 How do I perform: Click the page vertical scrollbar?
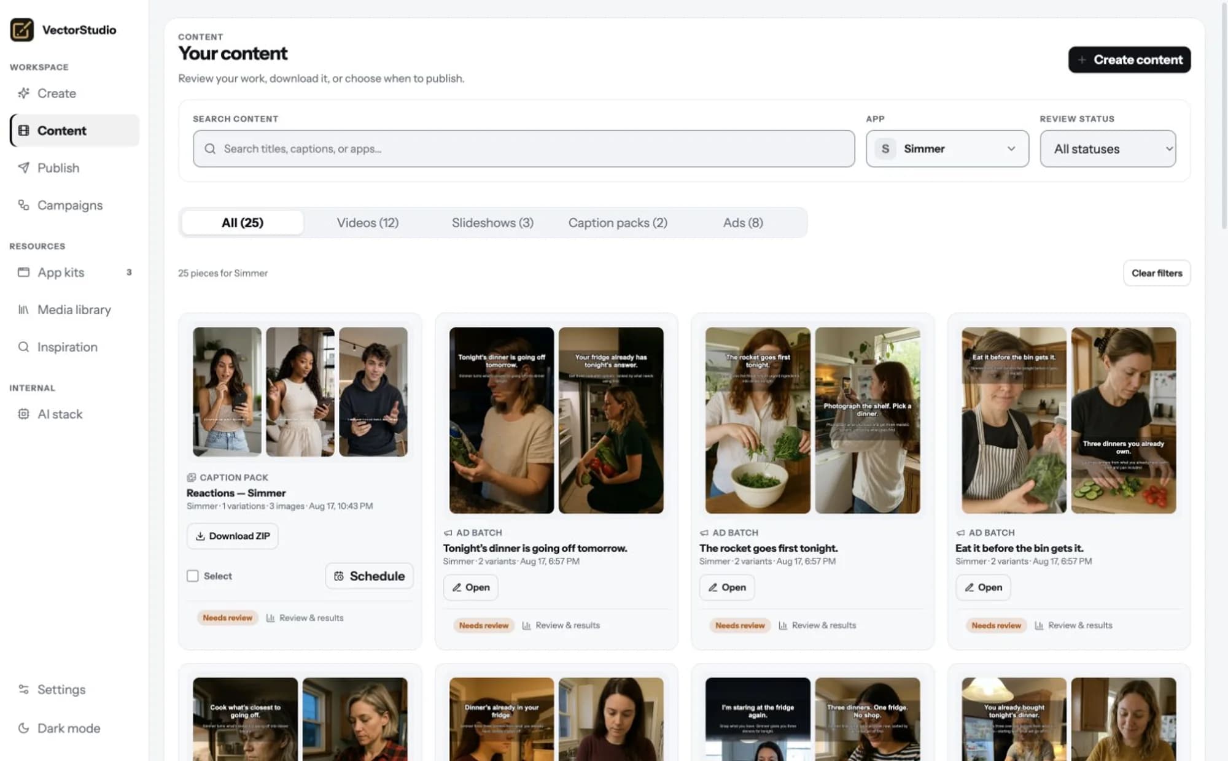[1224, 117]
